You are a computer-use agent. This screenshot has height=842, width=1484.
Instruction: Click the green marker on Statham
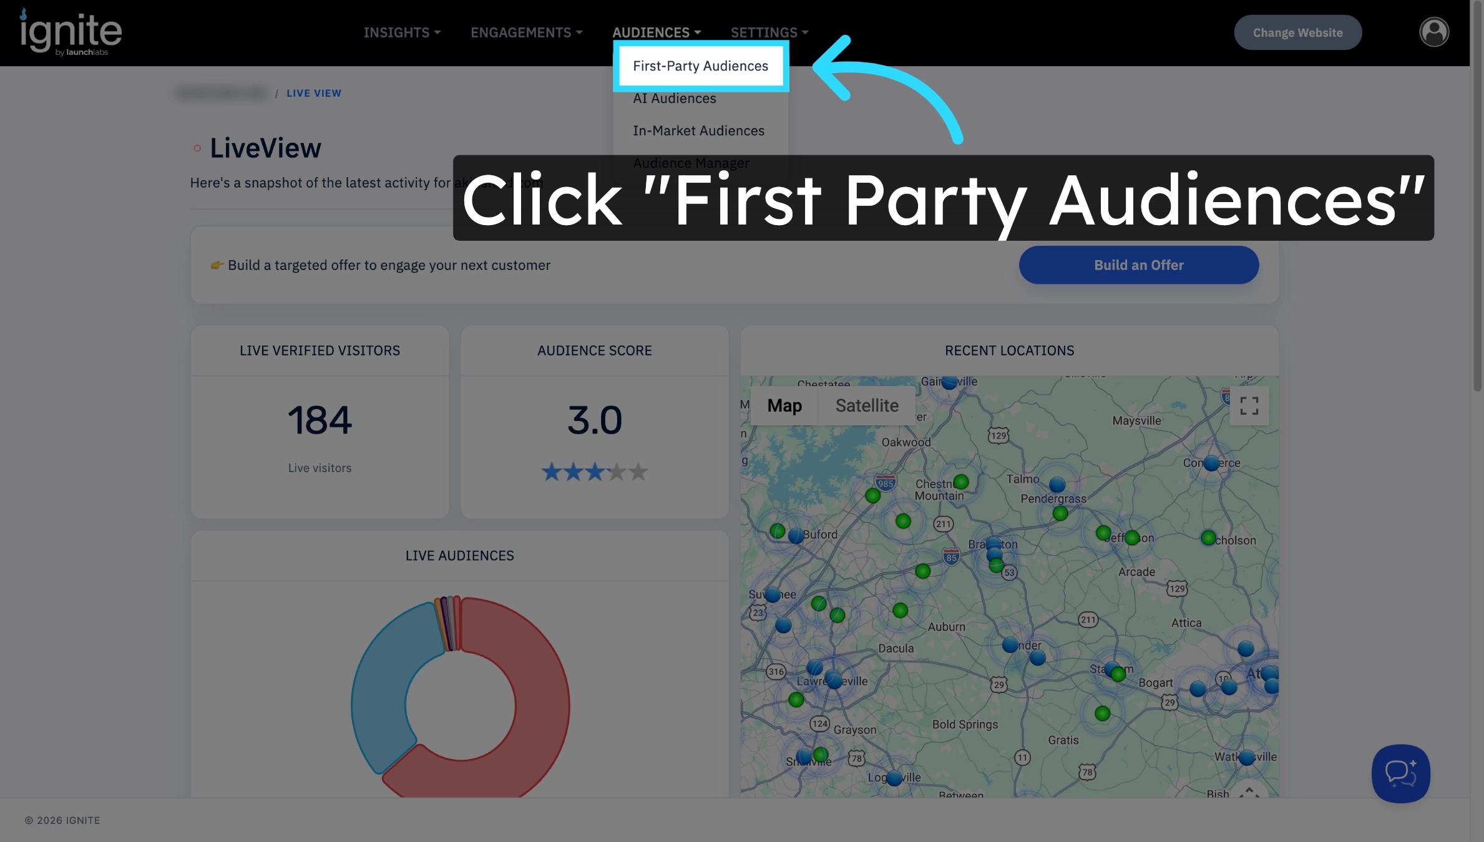(x=1118, y=674)
